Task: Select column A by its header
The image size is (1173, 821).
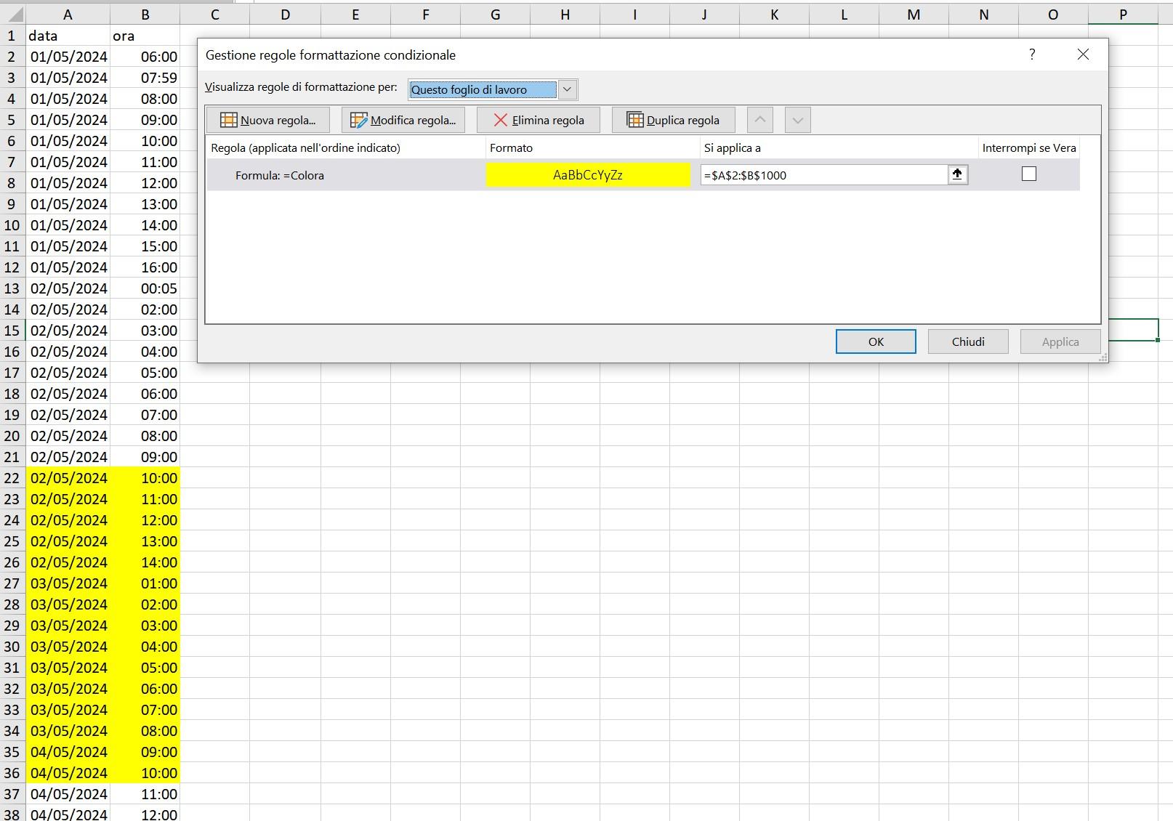Action: pos(68,14)
